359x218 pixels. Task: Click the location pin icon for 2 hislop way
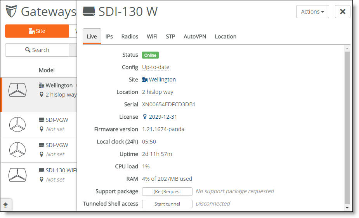pos(42,95)
